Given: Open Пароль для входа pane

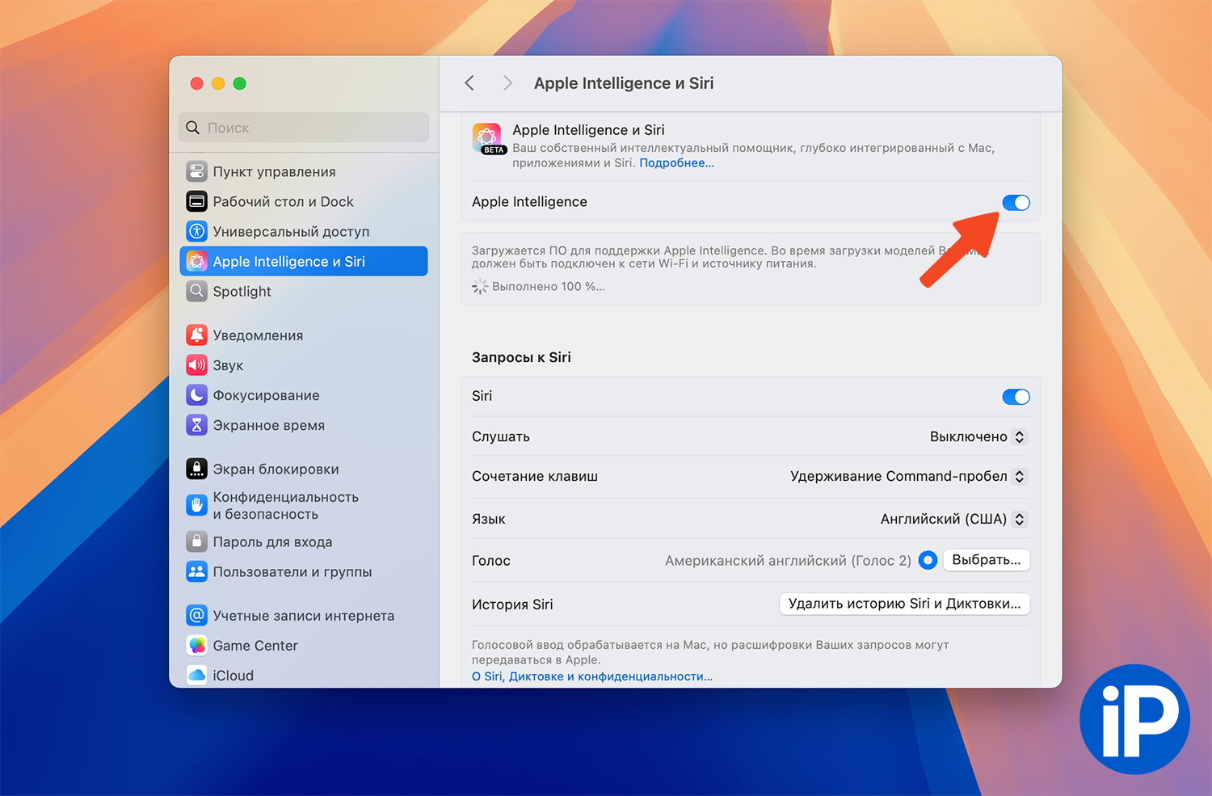Looking at the screenshot, I should (304, 541).
